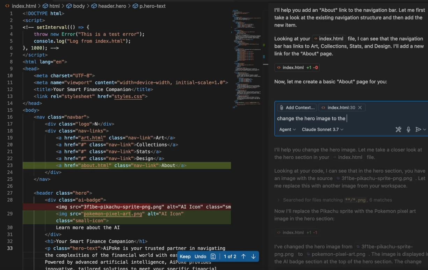This screenshot has height=270, width=428.
Task: Click Undo to revert the changes
Action: [200, 256]
